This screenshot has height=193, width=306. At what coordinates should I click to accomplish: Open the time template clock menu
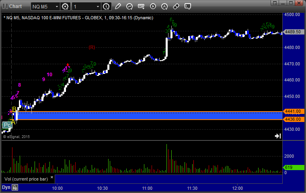pyautogui.click(x=107, y=7)
